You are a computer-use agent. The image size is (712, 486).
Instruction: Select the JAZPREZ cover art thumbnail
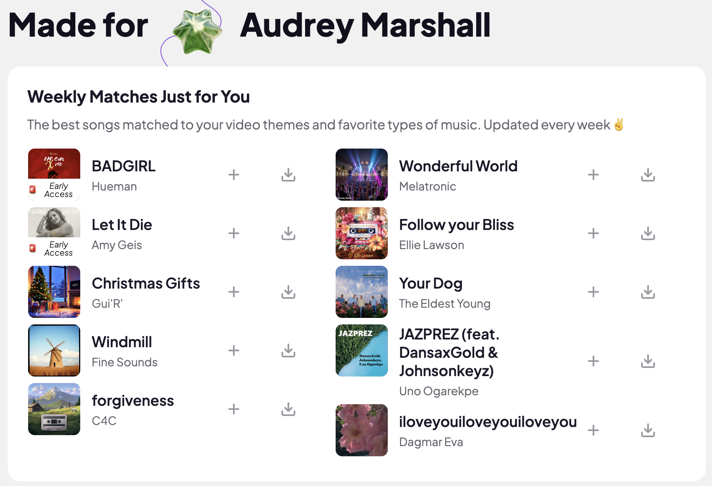362,350
